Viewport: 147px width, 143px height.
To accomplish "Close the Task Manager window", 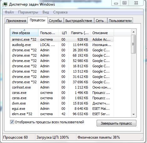I will [136, 3].
